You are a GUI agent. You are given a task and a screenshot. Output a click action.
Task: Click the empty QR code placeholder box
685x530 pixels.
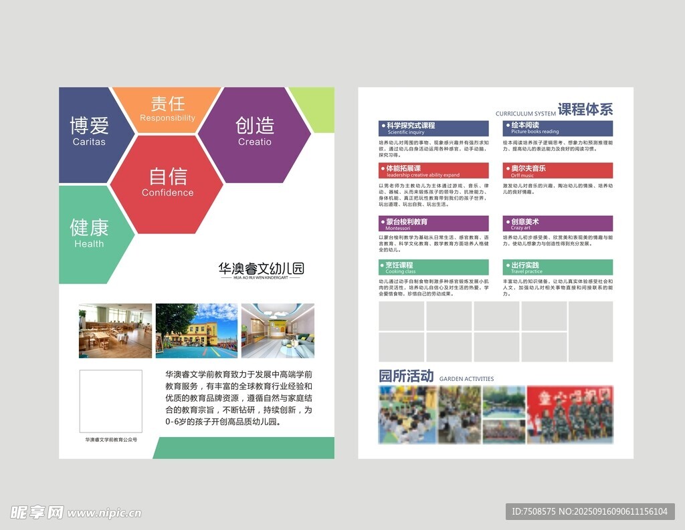(110, 402)
